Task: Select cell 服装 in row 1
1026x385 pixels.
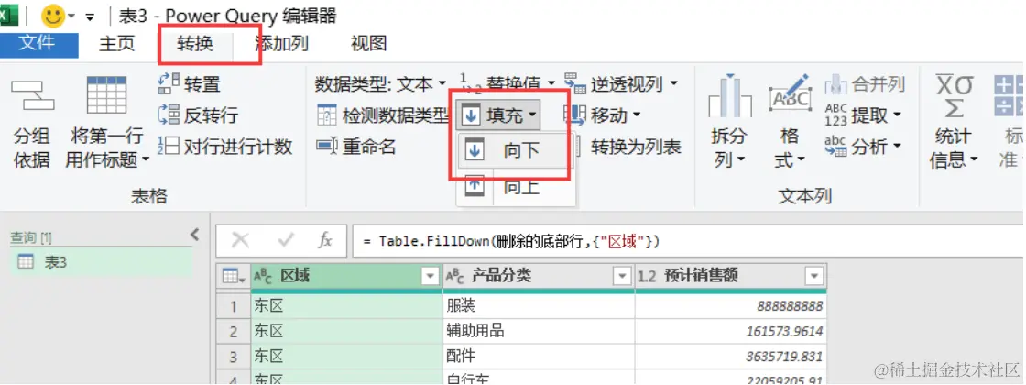Action: (x=539, y=306)
